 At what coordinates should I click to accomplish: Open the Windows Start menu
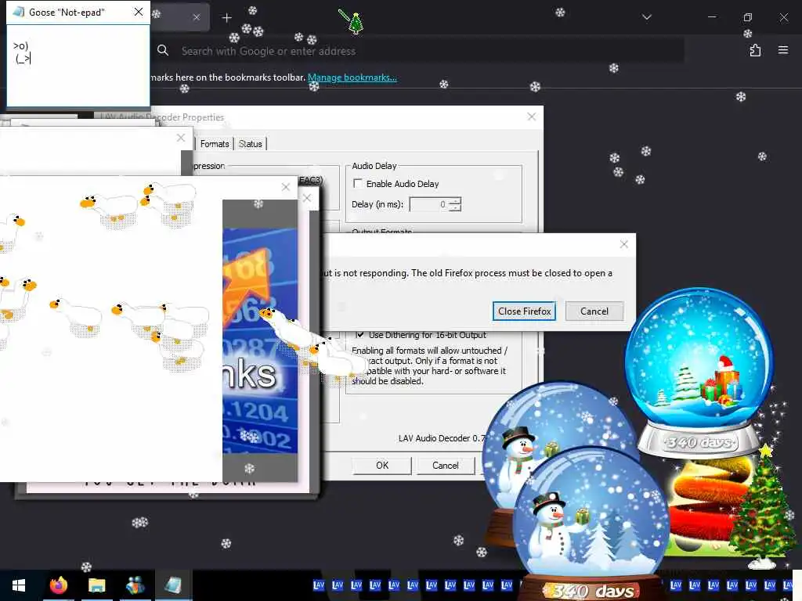tap(19, 585)
